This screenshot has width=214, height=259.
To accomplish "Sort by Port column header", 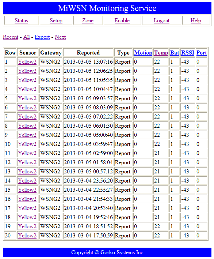I will (x=202, y=53).
